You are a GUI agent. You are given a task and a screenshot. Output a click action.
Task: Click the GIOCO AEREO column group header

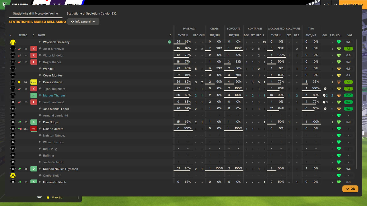[276, 29]
